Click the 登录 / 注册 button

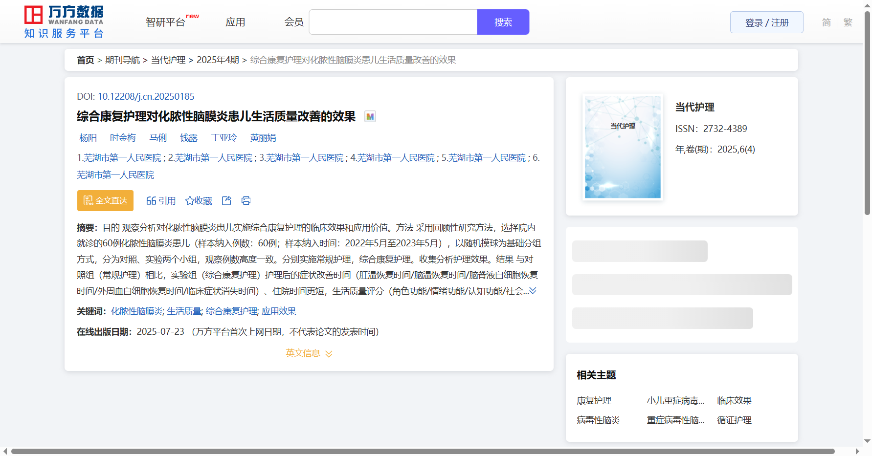coord(766,22)
